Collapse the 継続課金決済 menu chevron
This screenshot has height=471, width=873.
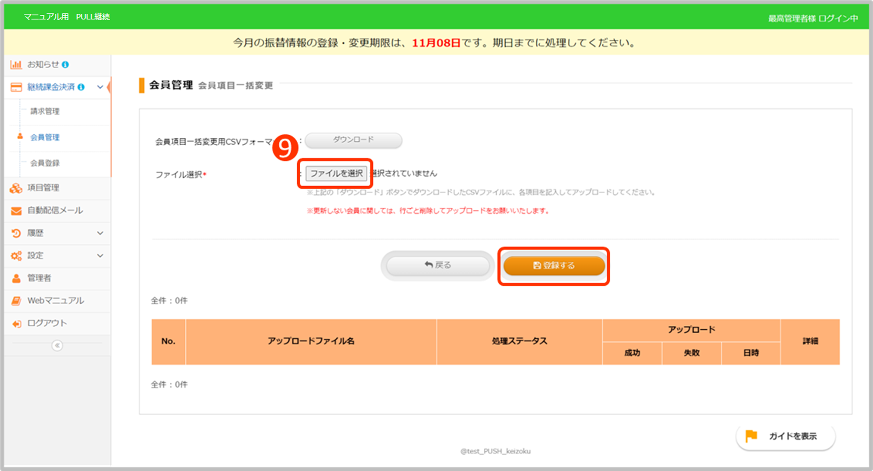(x=100, y=87)
